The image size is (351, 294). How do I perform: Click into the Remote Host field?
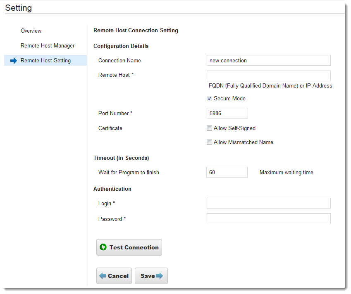[x=269, y=76]
